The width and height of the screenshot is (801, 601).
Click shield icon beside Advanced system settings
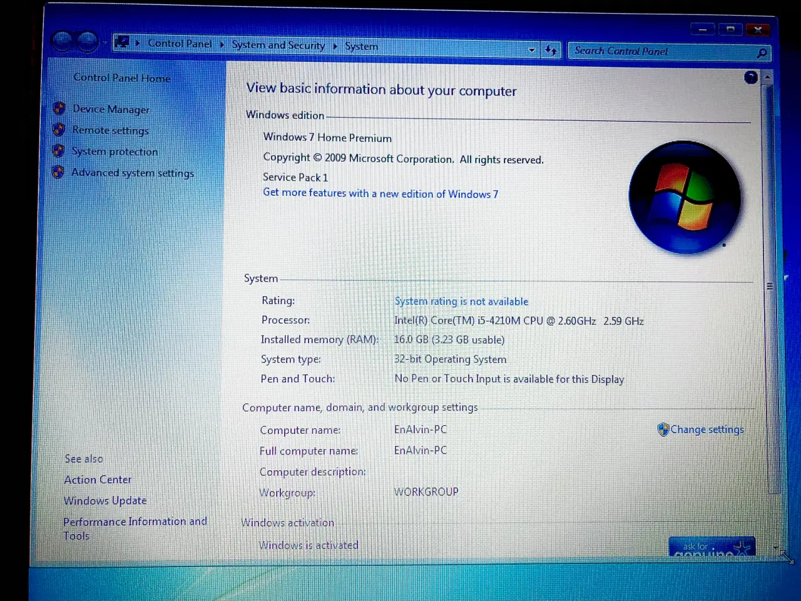(x=58, y=172)
